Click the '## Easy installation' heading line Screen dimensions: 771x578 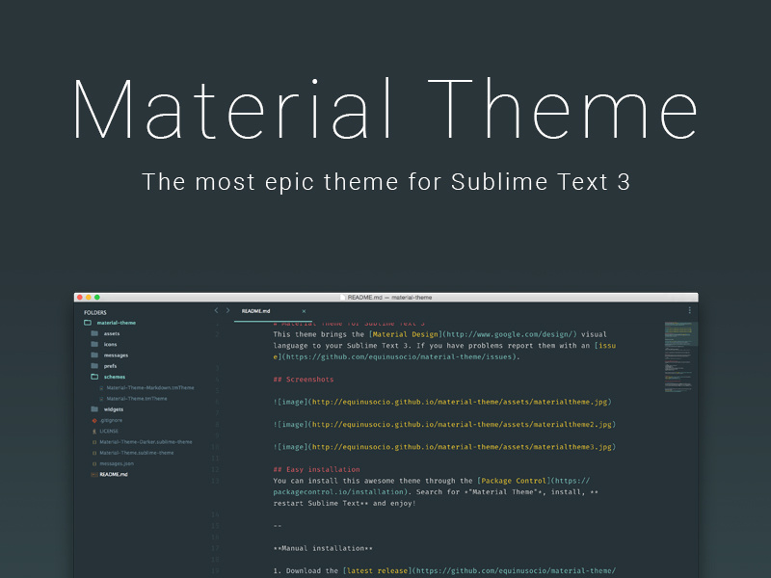(317, 469)
